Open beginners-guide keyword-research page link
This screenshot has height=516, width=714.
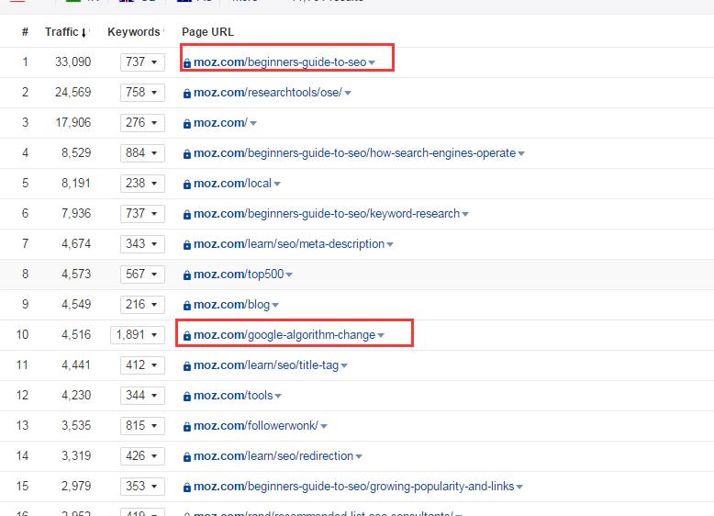[x=327, y=214]
